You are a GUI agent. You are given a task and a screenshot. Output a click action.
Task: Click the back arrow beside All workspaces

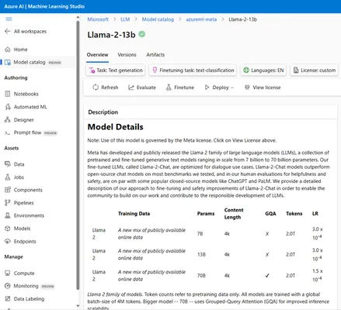(8, 31)
